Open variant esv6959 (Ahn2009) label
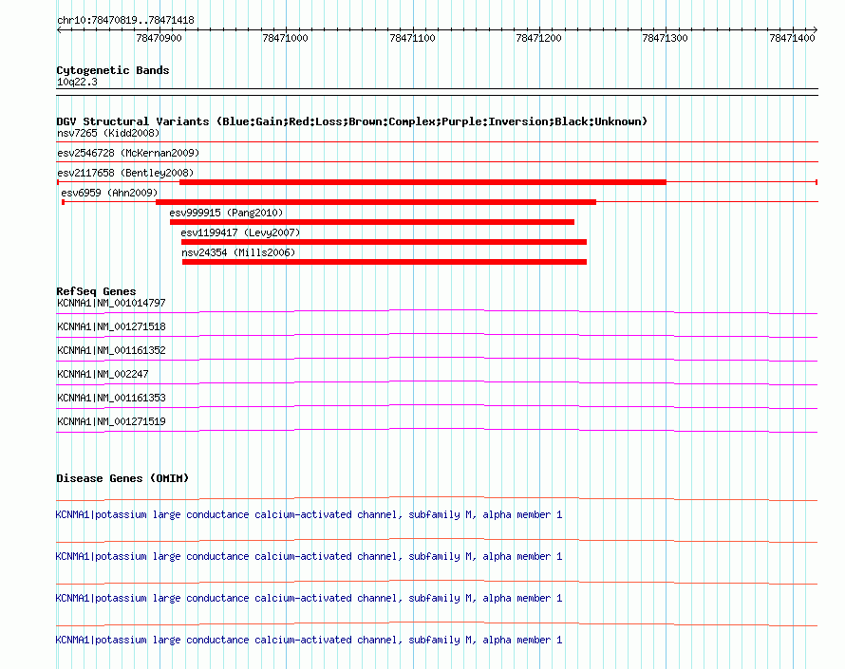The height and width of the screenshot is (669, 845). 109,193
